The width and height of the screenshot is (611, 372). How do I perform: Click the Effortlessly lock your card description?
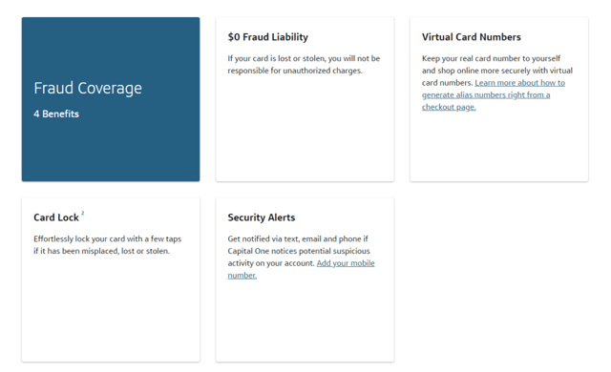pyautogui.click(x=107, y=245)
